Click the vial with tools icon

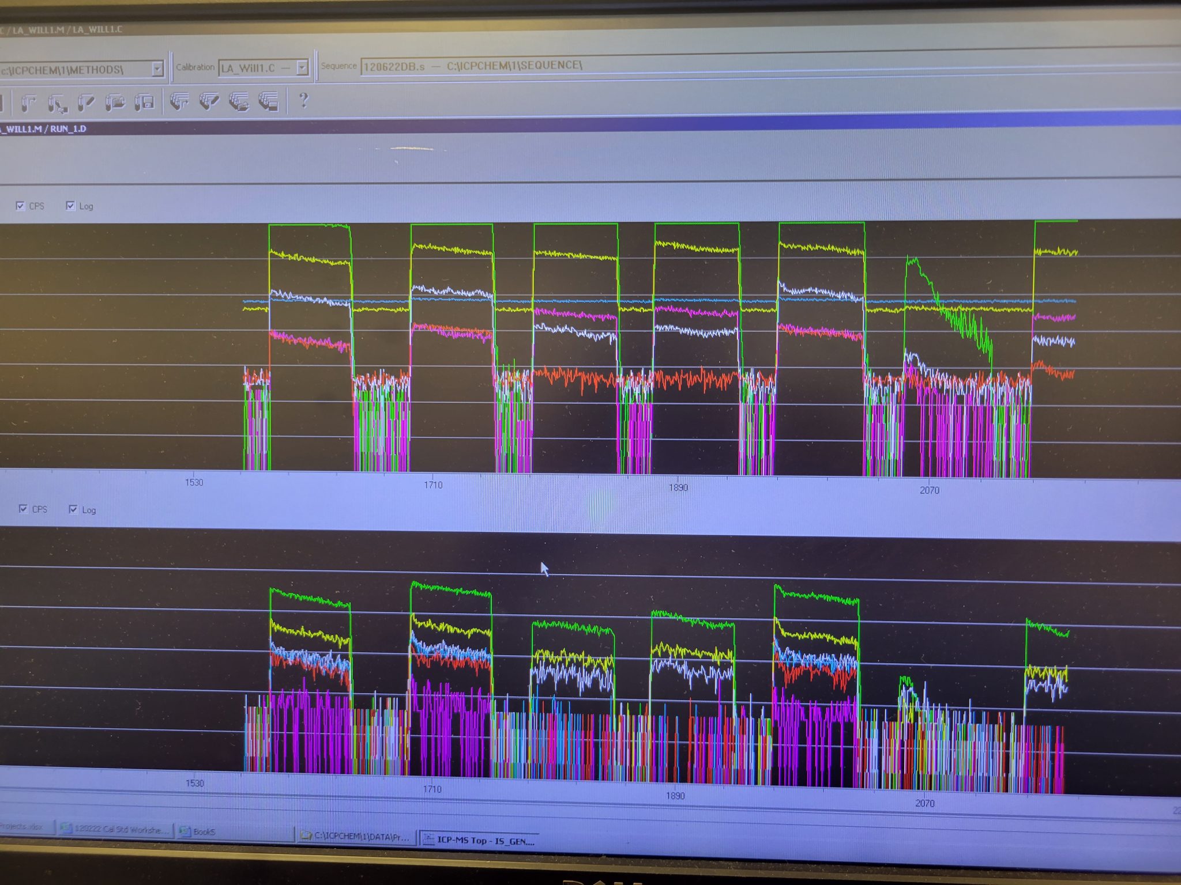pyautogui.click(x=57, y=103)
